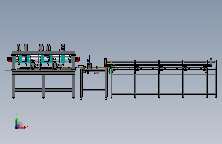The height and width of the screenshot is (144, 222).
Task: Select the bottom rail of the long conveyor frame
Action: (x=164, y=94)
